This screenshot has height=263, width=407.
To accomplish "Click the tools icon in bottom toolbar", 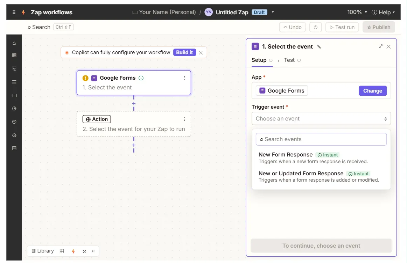I will [x=84, y=251].
